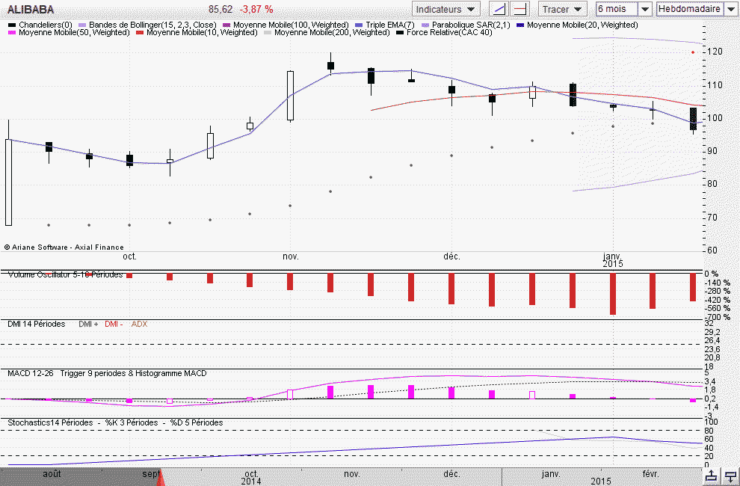Click the Ariane Software - Axial Finance copyright
740x486 pixels.
(64, 247)
